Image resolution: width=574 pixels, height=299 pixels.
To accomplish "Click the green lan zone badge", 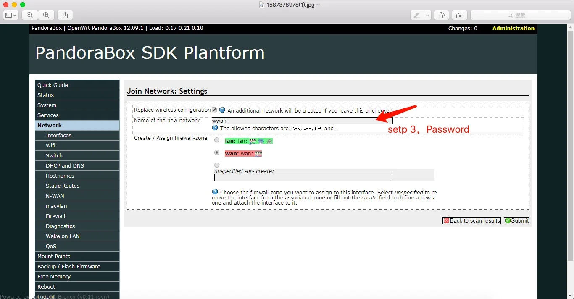I will click(248, 141).
